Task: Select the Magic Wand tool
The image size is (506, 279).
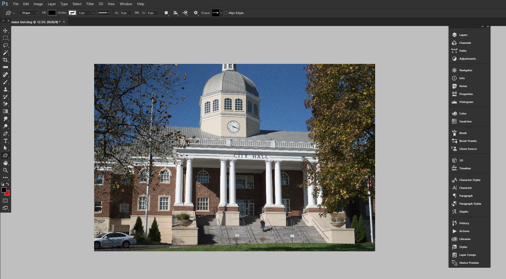Action: click(x=5, y=53)
